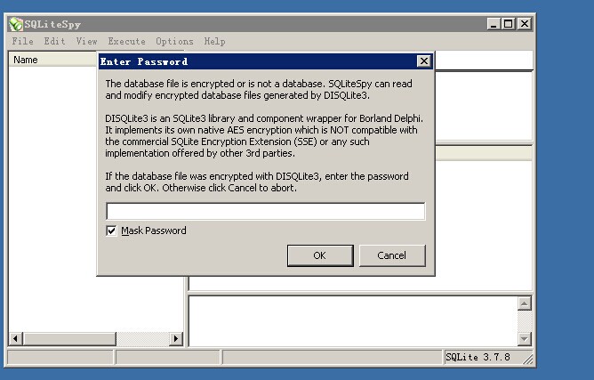Screen dimensions: 594x380
Task: Maximize the SQLiteSpy window
Action: click(508, 24)
